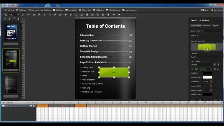Select the green button on the canvas
This screenshot has height=126, width=224.
click(114, 72)
